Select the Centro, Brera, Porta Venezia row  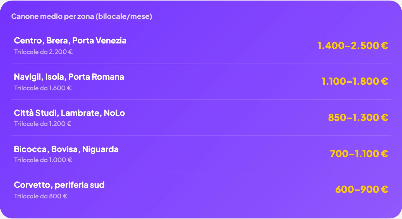pyautogui.click(x=201, y=46)
